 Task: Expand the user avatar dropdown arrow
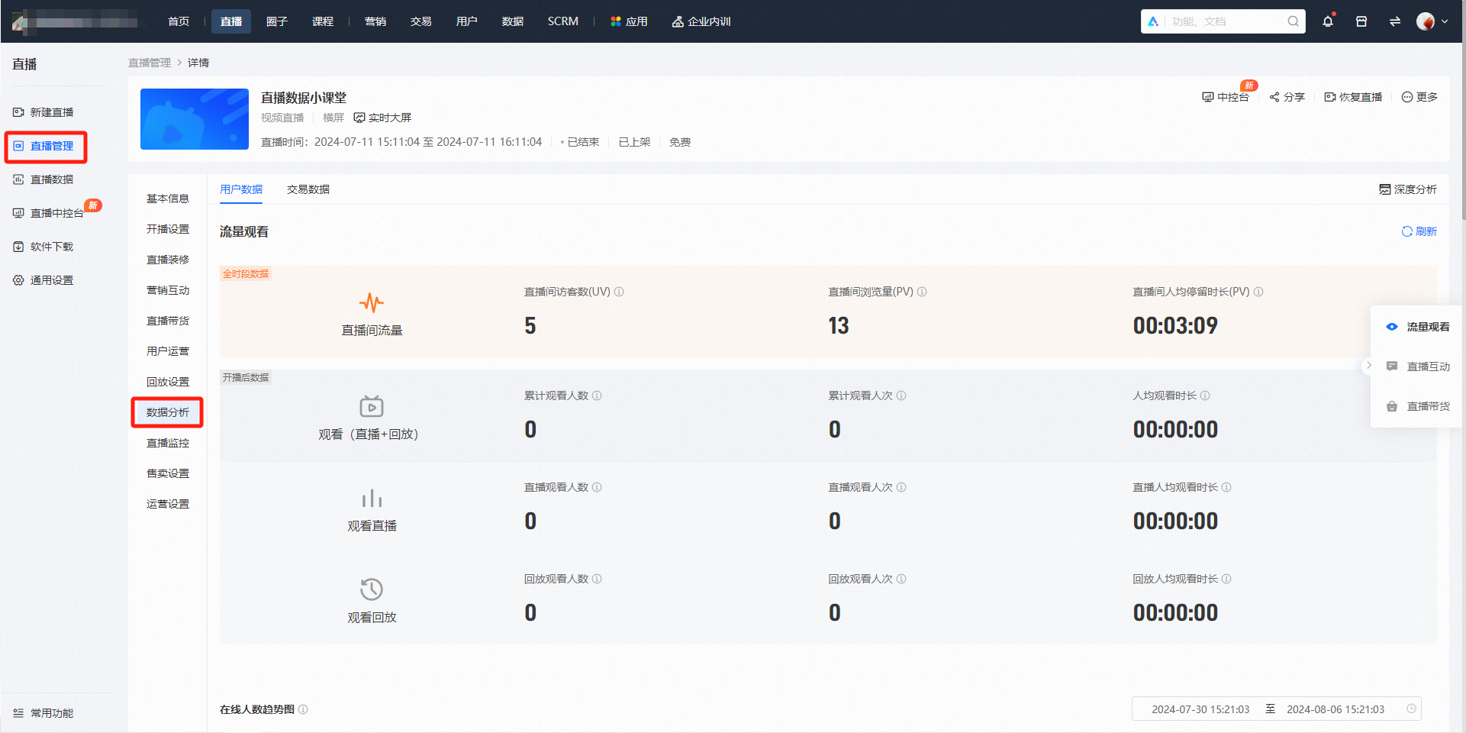click(1445, 21)
